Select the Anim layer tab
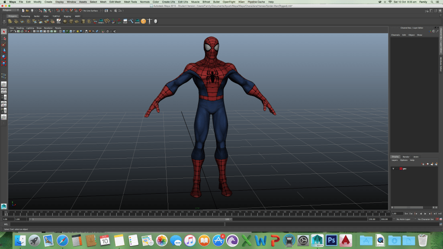443x249 pixels. pyautogui.click(x=416, y=156)
